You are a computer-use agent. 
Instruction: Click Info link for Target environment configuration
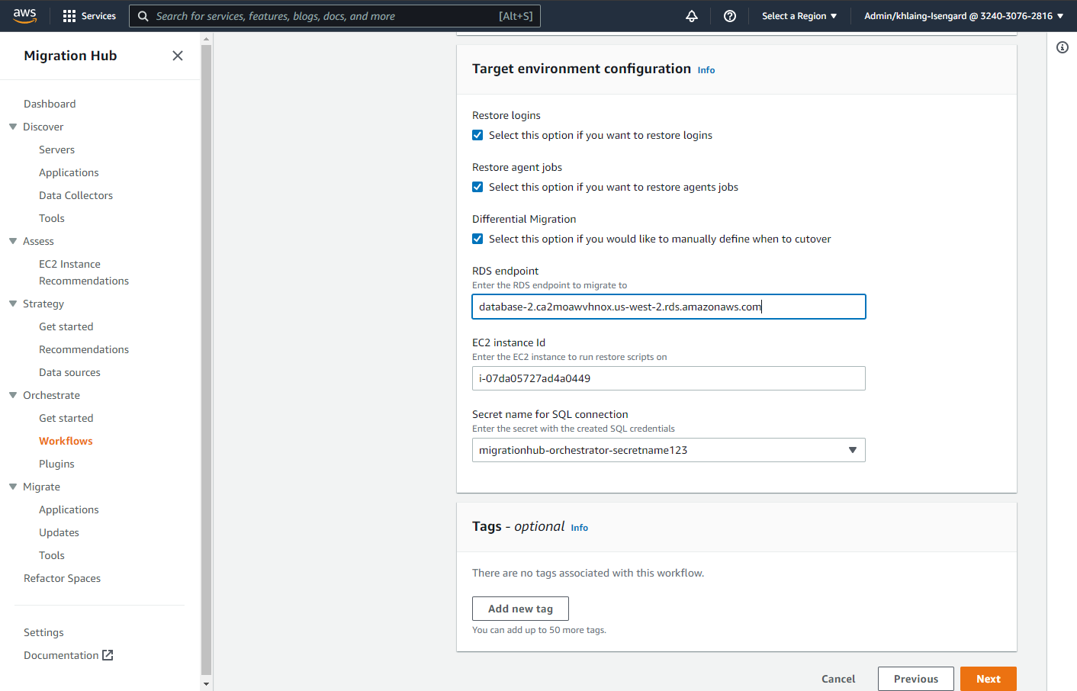tap(706, 70)
